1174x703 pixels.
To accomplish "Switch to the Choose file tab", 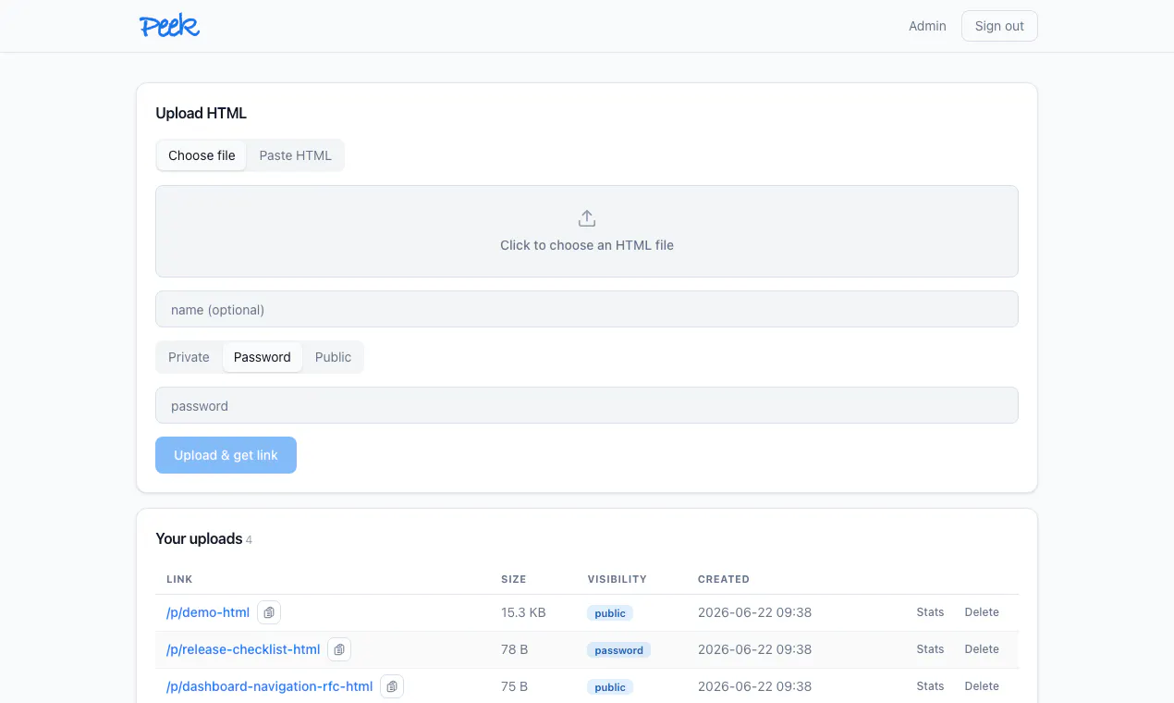I will tap(202, 155).
